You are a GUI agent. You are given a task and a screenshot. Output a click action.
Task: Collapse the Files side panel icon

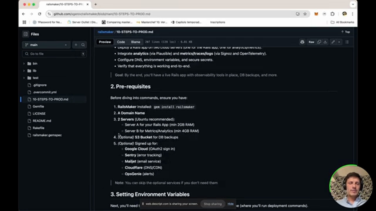coord(26,34)
